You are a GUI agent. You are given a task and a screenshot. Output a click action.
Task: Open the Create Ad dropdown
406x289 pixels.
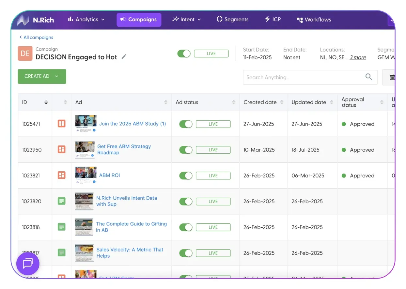point(42,76)
